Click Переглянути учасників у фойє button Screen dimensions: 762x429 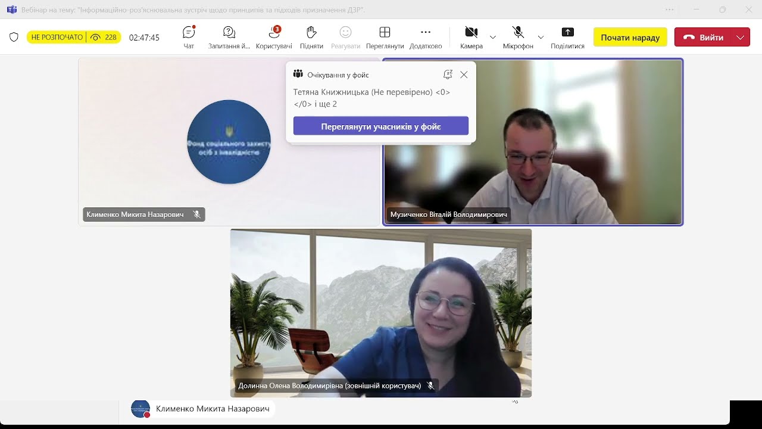click(x=380, y=126)
